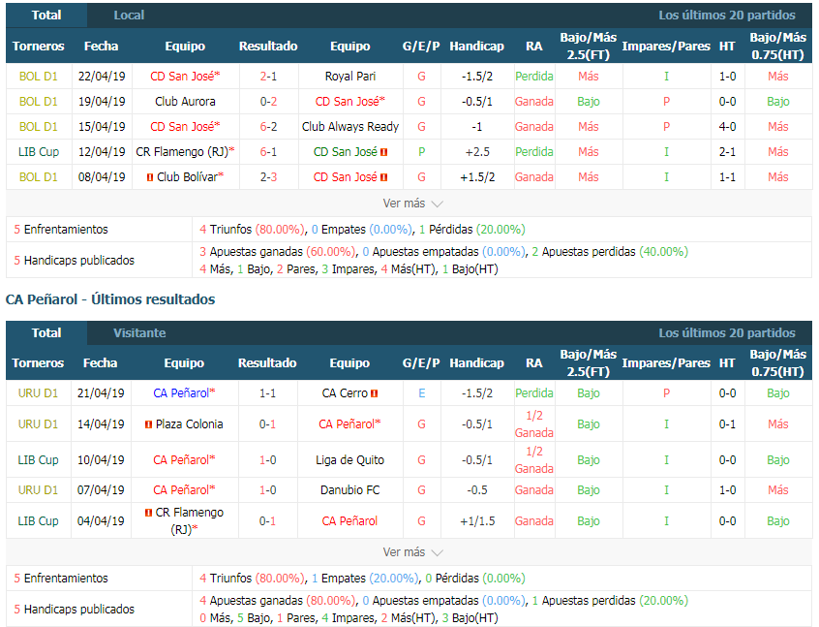
Task: Select Total tab in CD San José table
Action: (x=46, y=16)
